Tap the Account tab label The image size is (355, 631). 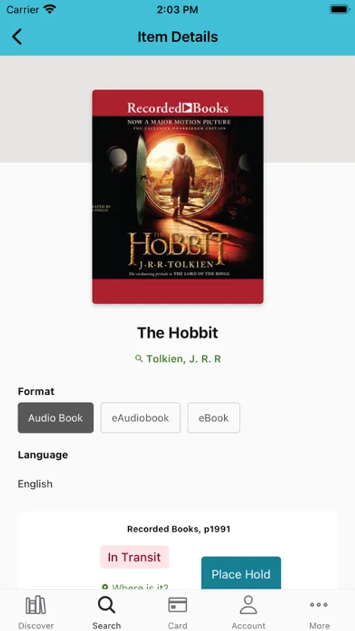coord(248,625)
